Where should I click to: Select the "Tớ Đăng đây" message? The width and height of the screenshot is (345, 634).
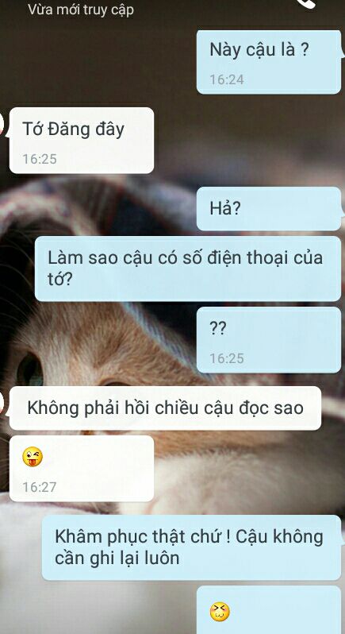click(x=82, y=141)
